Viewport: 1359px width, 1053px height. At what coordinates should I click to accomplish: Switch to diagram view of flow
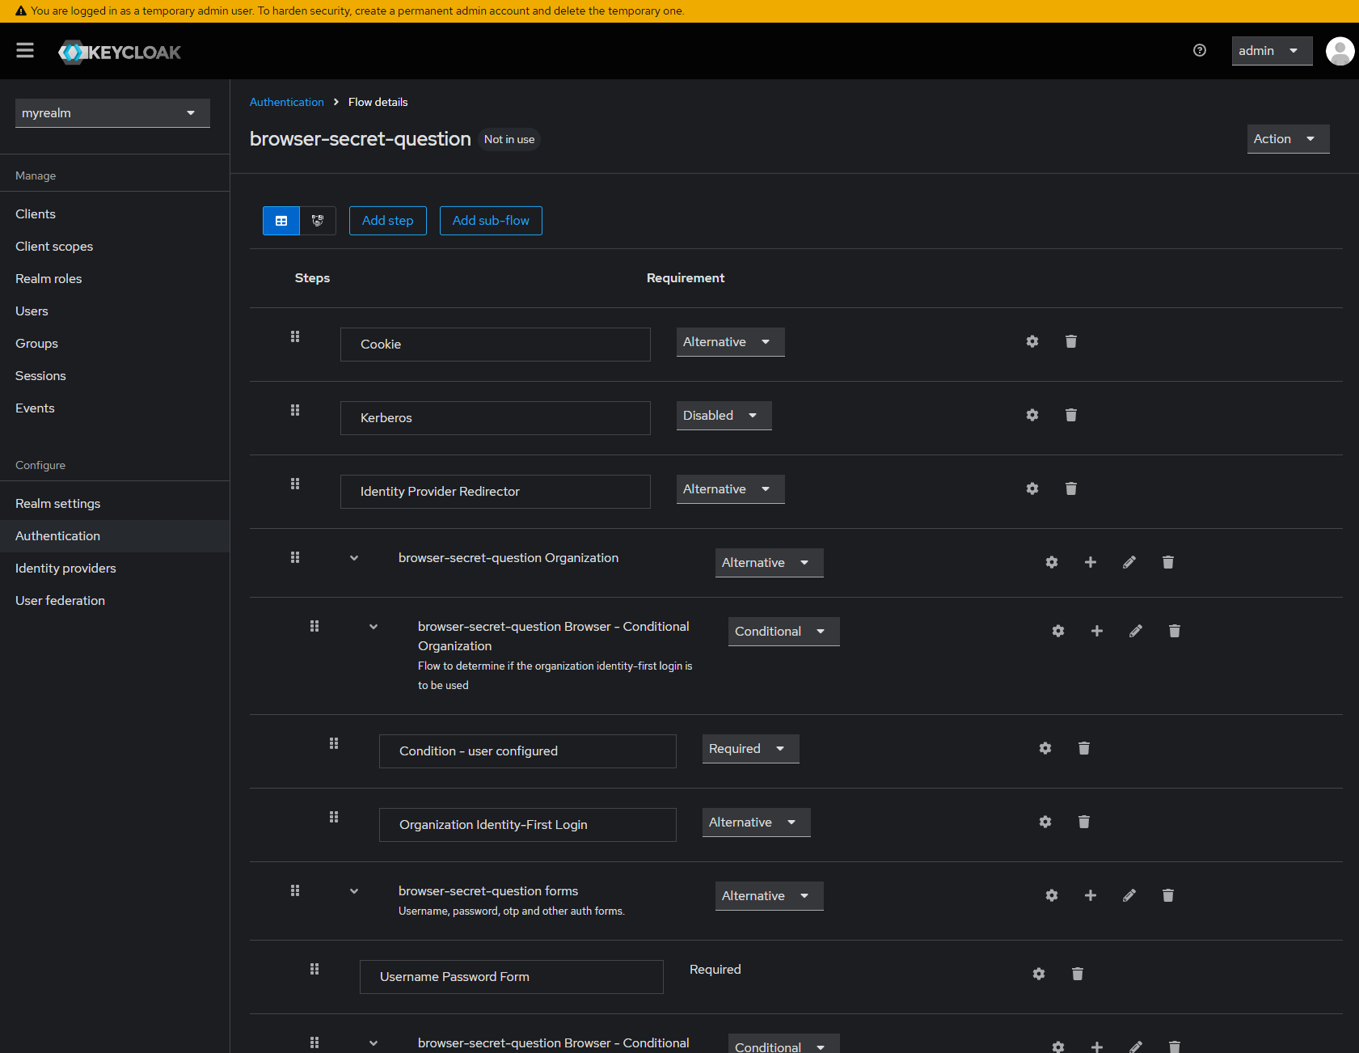[x=318, y=221]
